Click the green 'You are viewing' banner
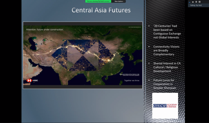Viewport: 209px width, 123px height. pos(98,1)
